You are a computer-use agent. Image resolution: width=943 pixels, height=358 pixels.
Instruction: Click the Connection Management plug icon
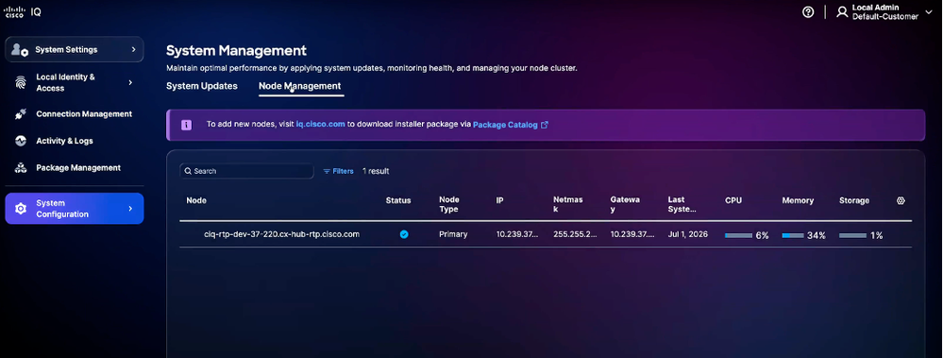[21, 114]
